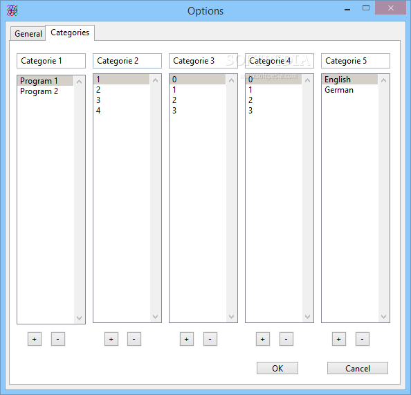The image size is (411, 395).
Task: Select item 1 in the Categorie 4 list
Action: pyautogui.click(x=273, y=90)
